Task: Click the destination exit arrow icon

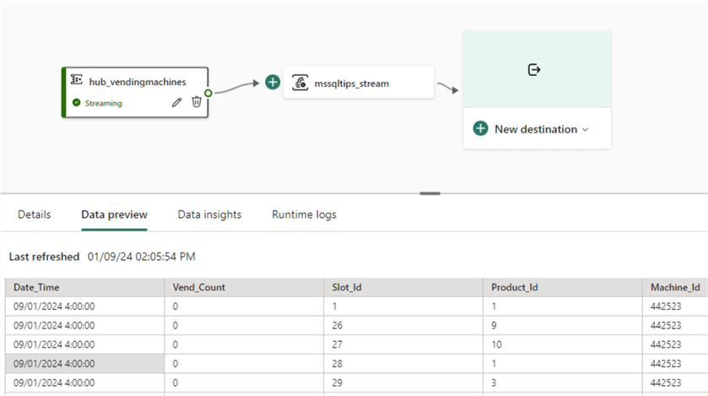Action: click(x=533, y=70)
